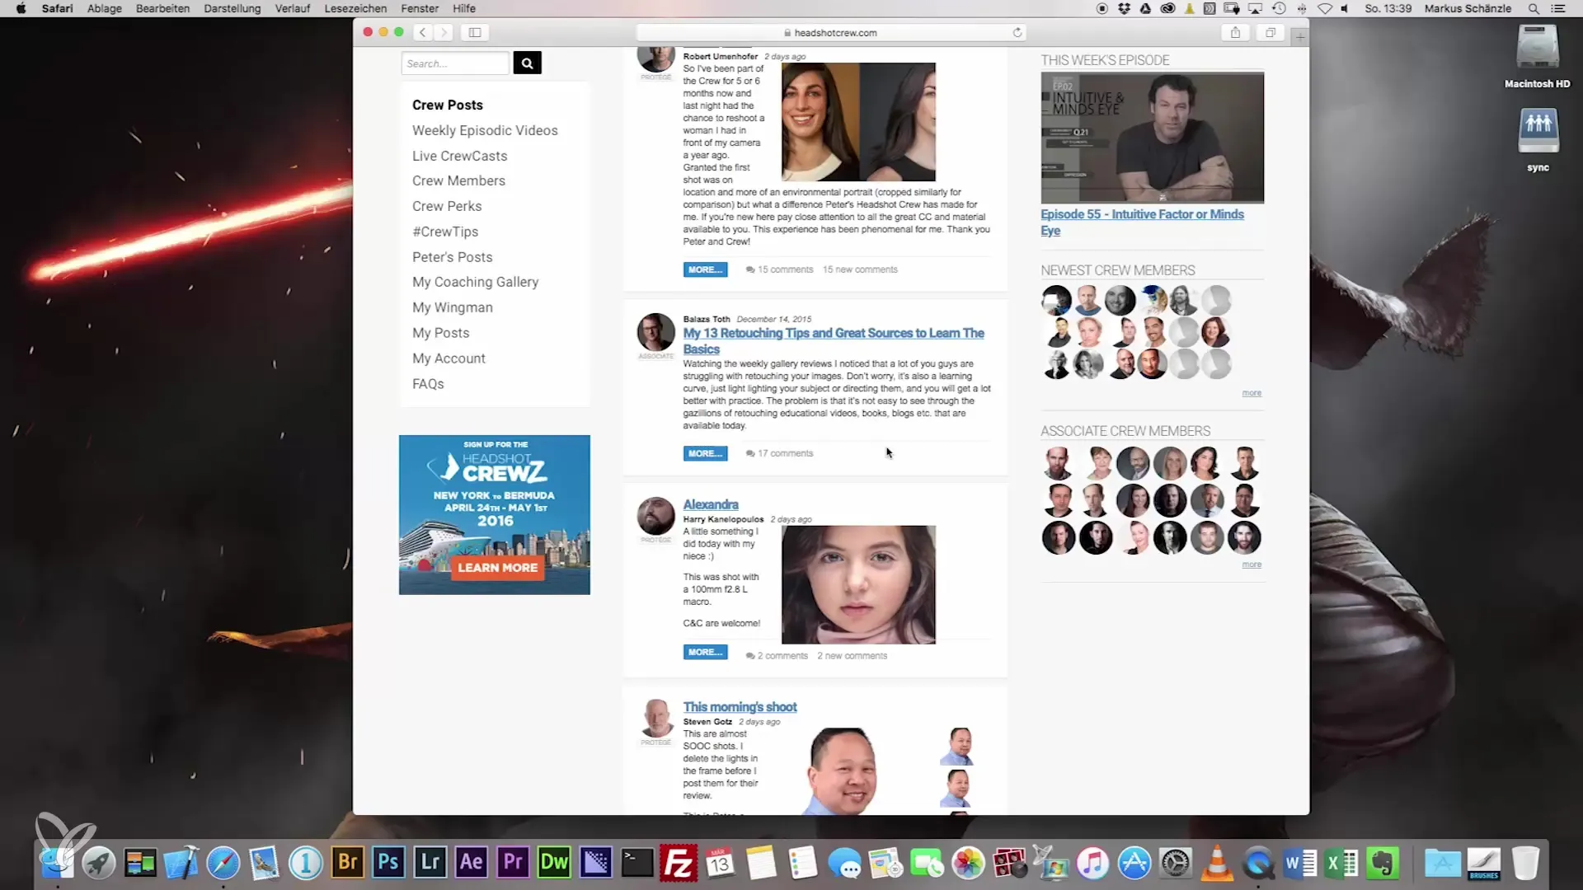Click the headshotcrew.com address bar
Image resolution: width=1583 pixels, height=890 pixels.
[x=829, y=32]
